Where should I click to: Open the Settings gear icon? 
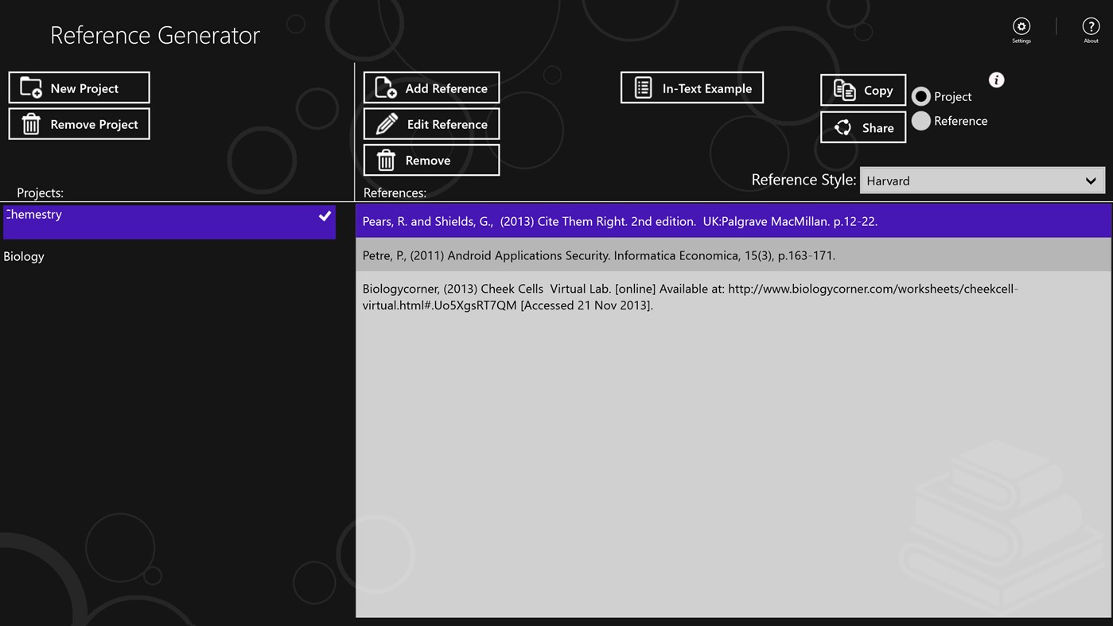pos(1021,25)
